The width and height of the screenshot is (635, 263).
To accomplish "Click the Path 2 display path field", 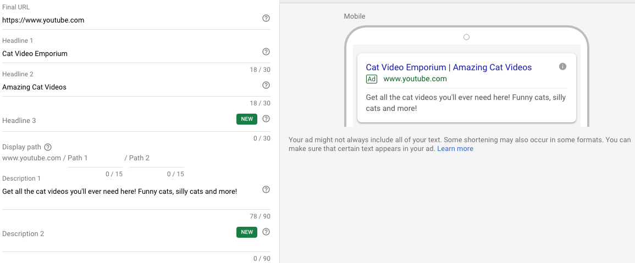I will [x=156, y=158].
